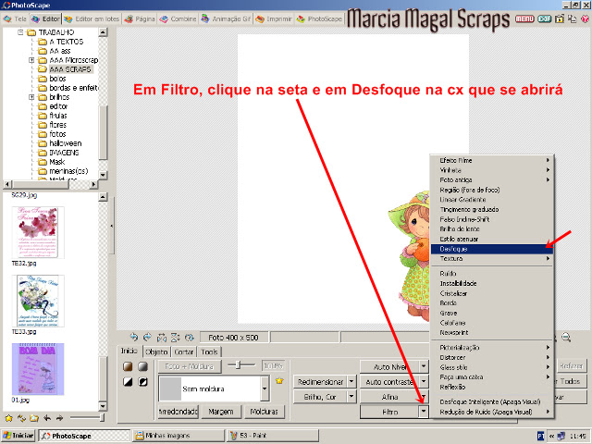
Task: Switch to Animação Gif tab
Action: point(226,18)
